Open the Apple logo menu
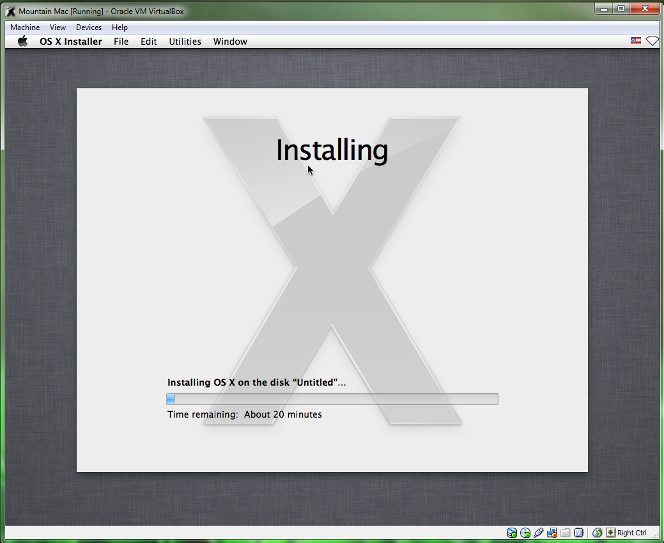Image resolution: width=664 pixels, height=543 pixels. 23,42
